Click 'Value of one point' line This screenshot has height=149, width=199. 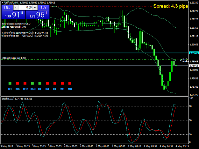25,33
